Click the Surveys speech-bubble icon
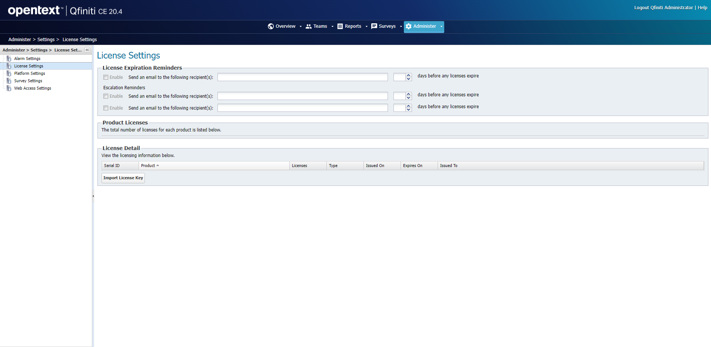Viewport: 711px width, 347px height. click(x=374, y=26)
